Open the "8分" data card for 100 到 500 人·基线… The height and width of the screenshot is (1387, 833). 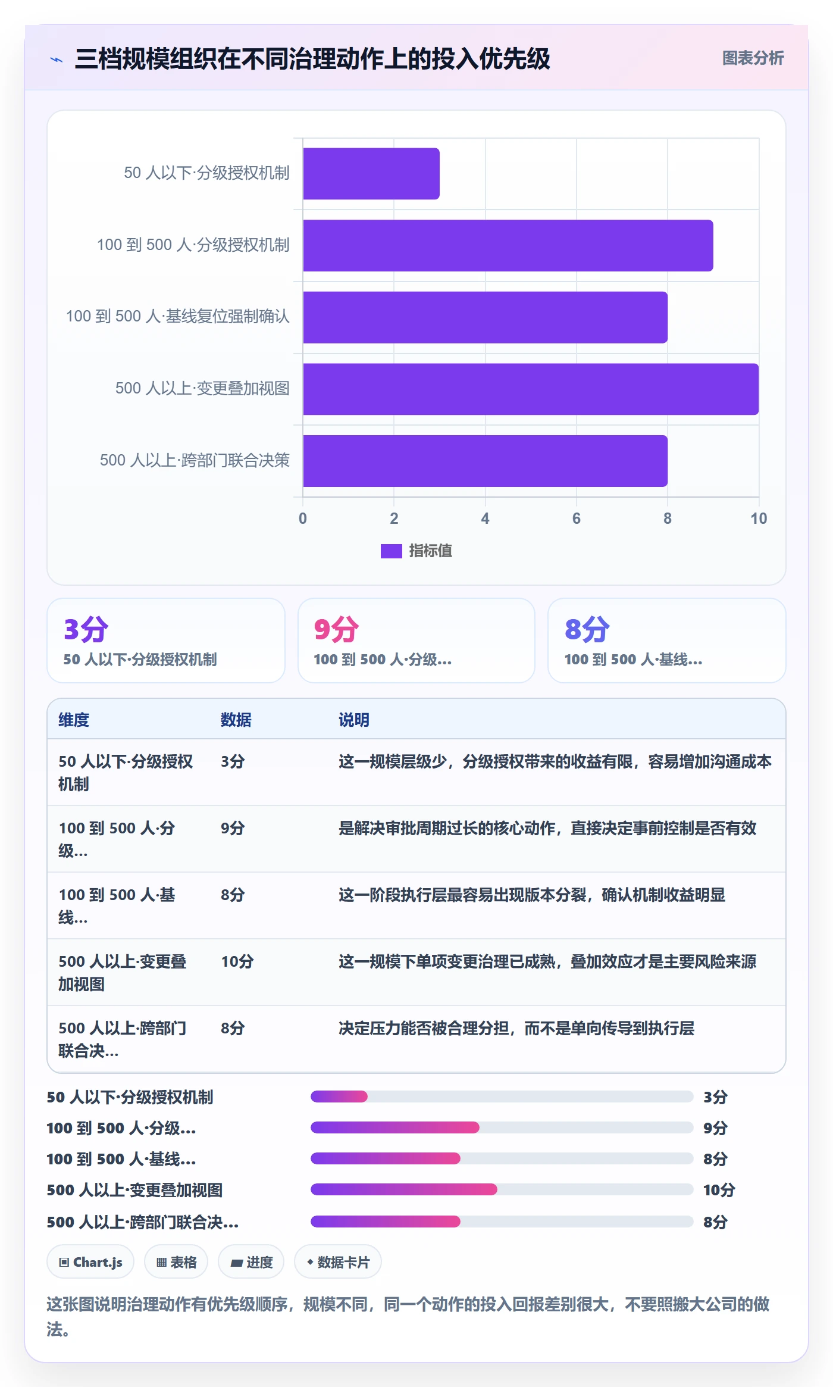tap(667, 641)
